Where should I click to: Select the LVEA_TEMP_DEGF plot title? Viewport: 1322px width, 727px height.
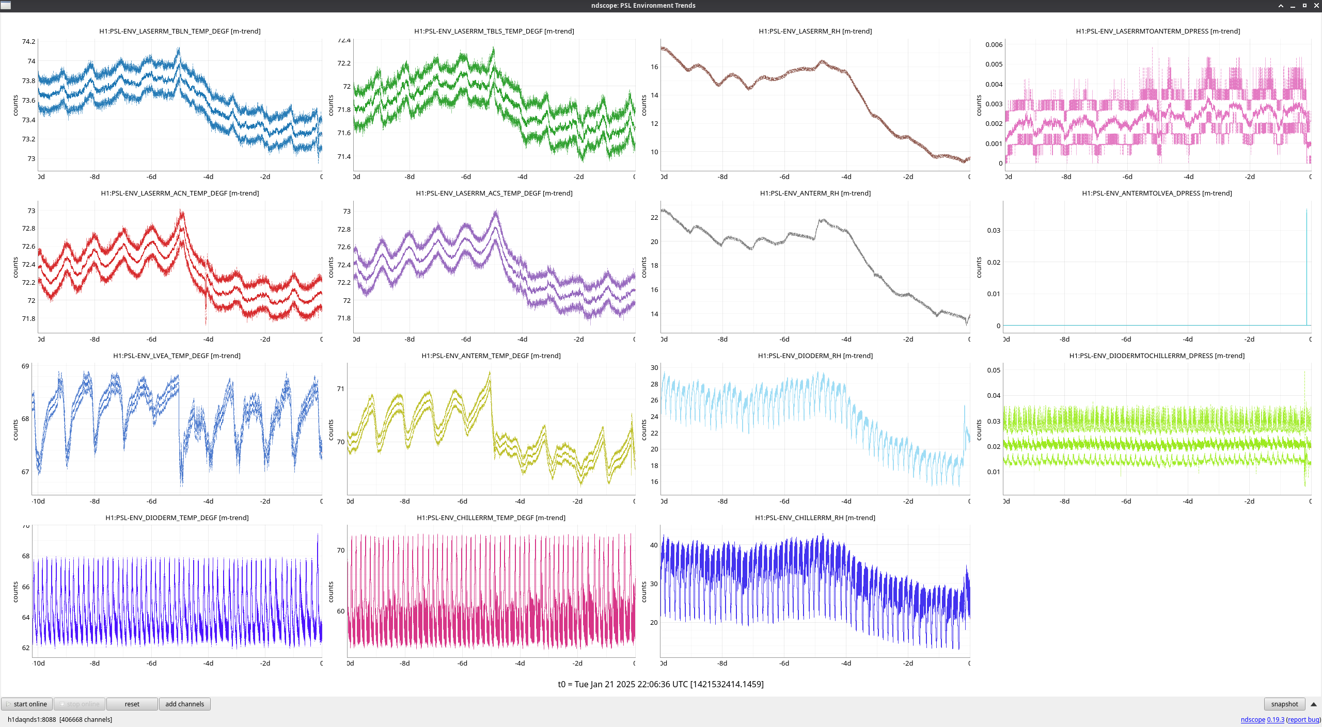(x=177, y=356)
